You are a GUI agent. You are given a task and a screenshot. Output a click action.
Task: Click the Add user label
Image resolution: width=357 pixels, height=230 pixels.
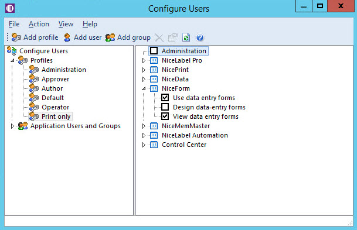tap(88, 37)
